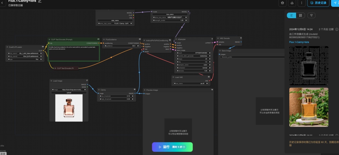Open vae_name selector in Load VAE node
Screen dimensions: 339x155
190,83
